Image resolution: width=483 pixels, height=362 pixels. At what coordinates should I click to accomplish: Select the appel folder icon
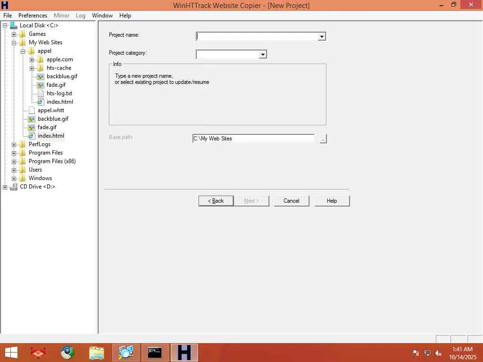(32, 51)
